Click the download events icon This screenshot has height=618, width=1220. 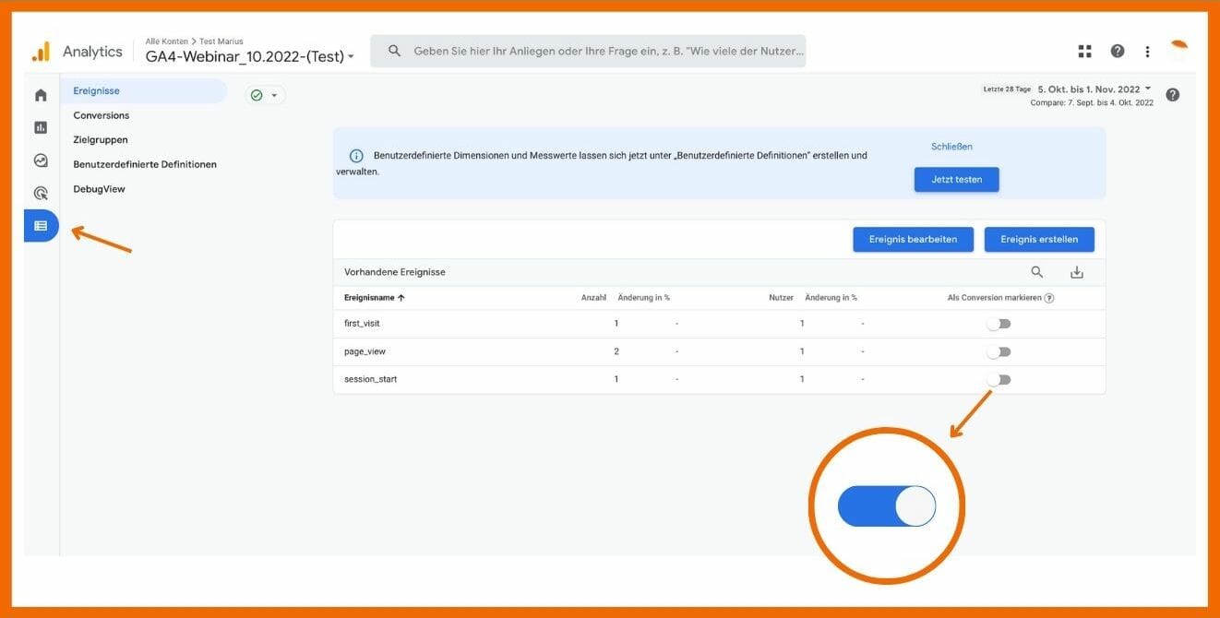click(x=1076, y=272)
